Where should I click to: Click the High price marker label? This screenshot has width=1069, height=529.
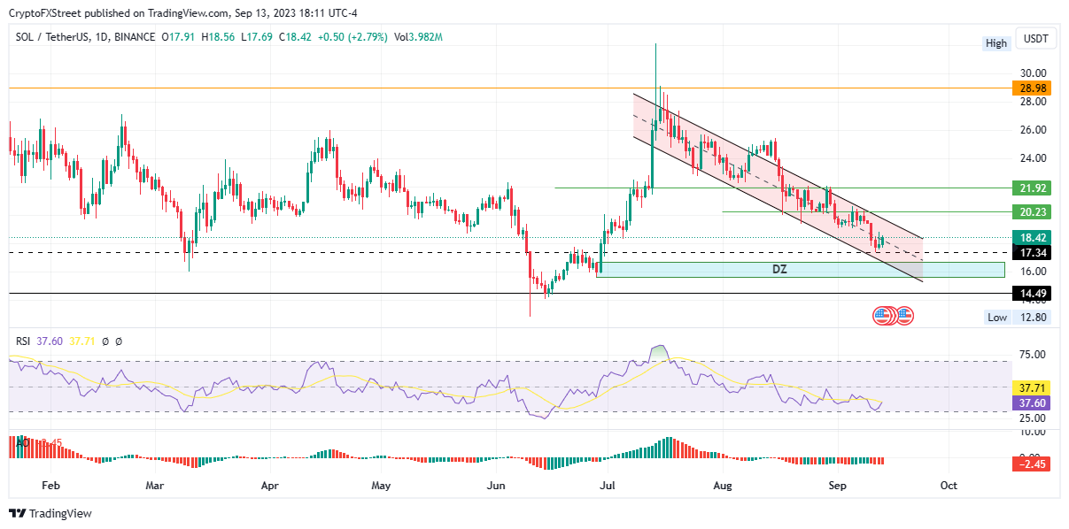(x=996, y=43)
